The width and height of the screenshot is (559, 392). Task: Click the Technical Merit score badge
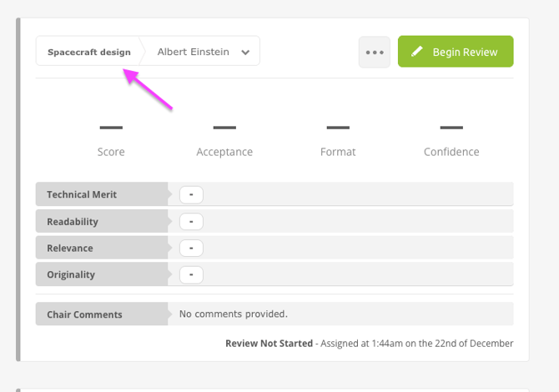pos(191,194)
